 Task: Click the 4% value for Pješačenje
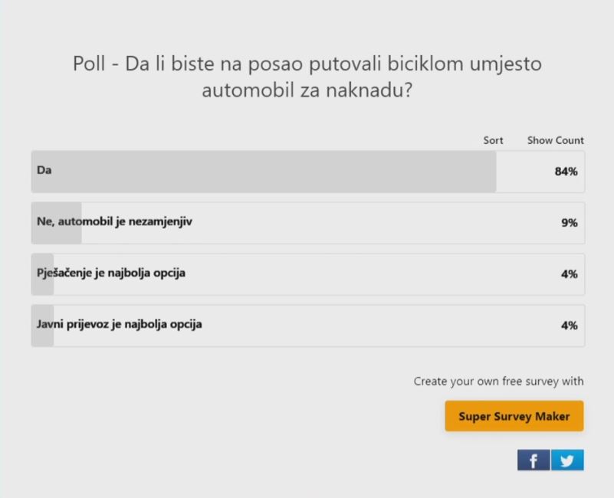coord(569,274)
